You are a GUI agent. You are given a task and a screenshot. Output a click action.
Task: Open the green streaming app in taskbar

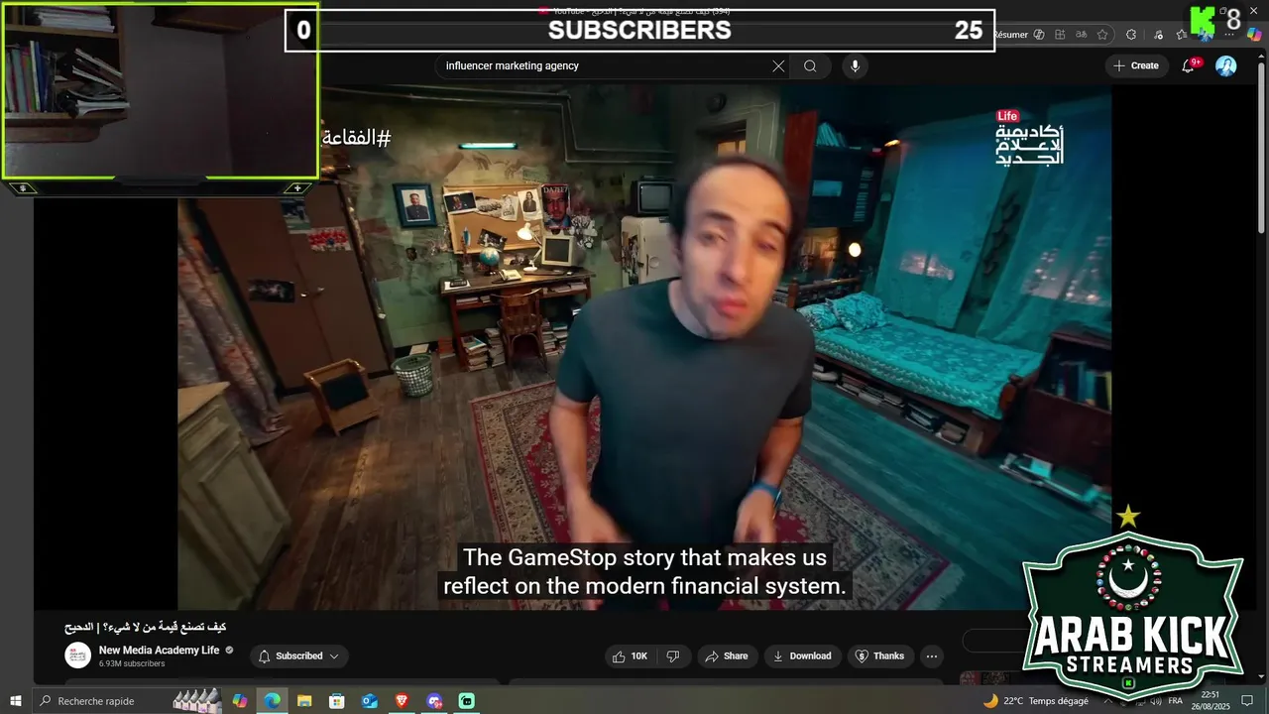[467, 701]
